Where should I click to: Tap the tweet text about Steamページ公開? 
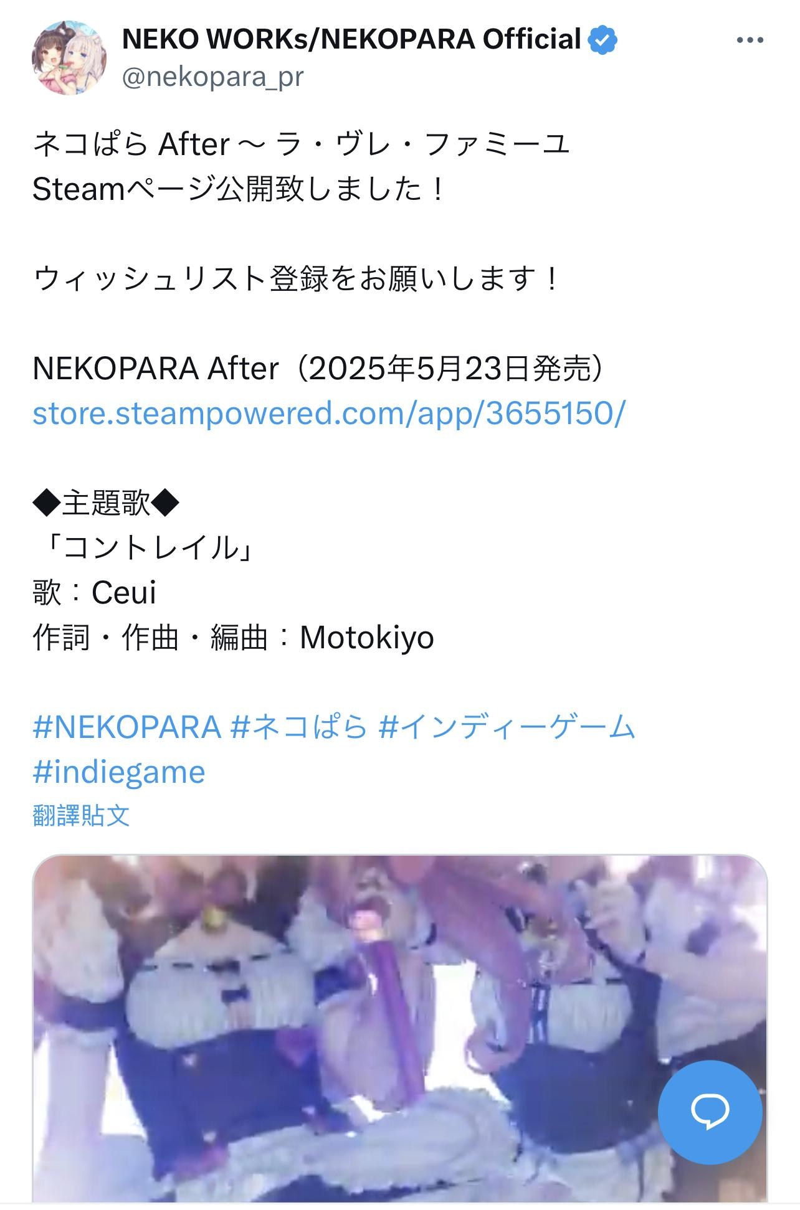[x=239, y=189]
